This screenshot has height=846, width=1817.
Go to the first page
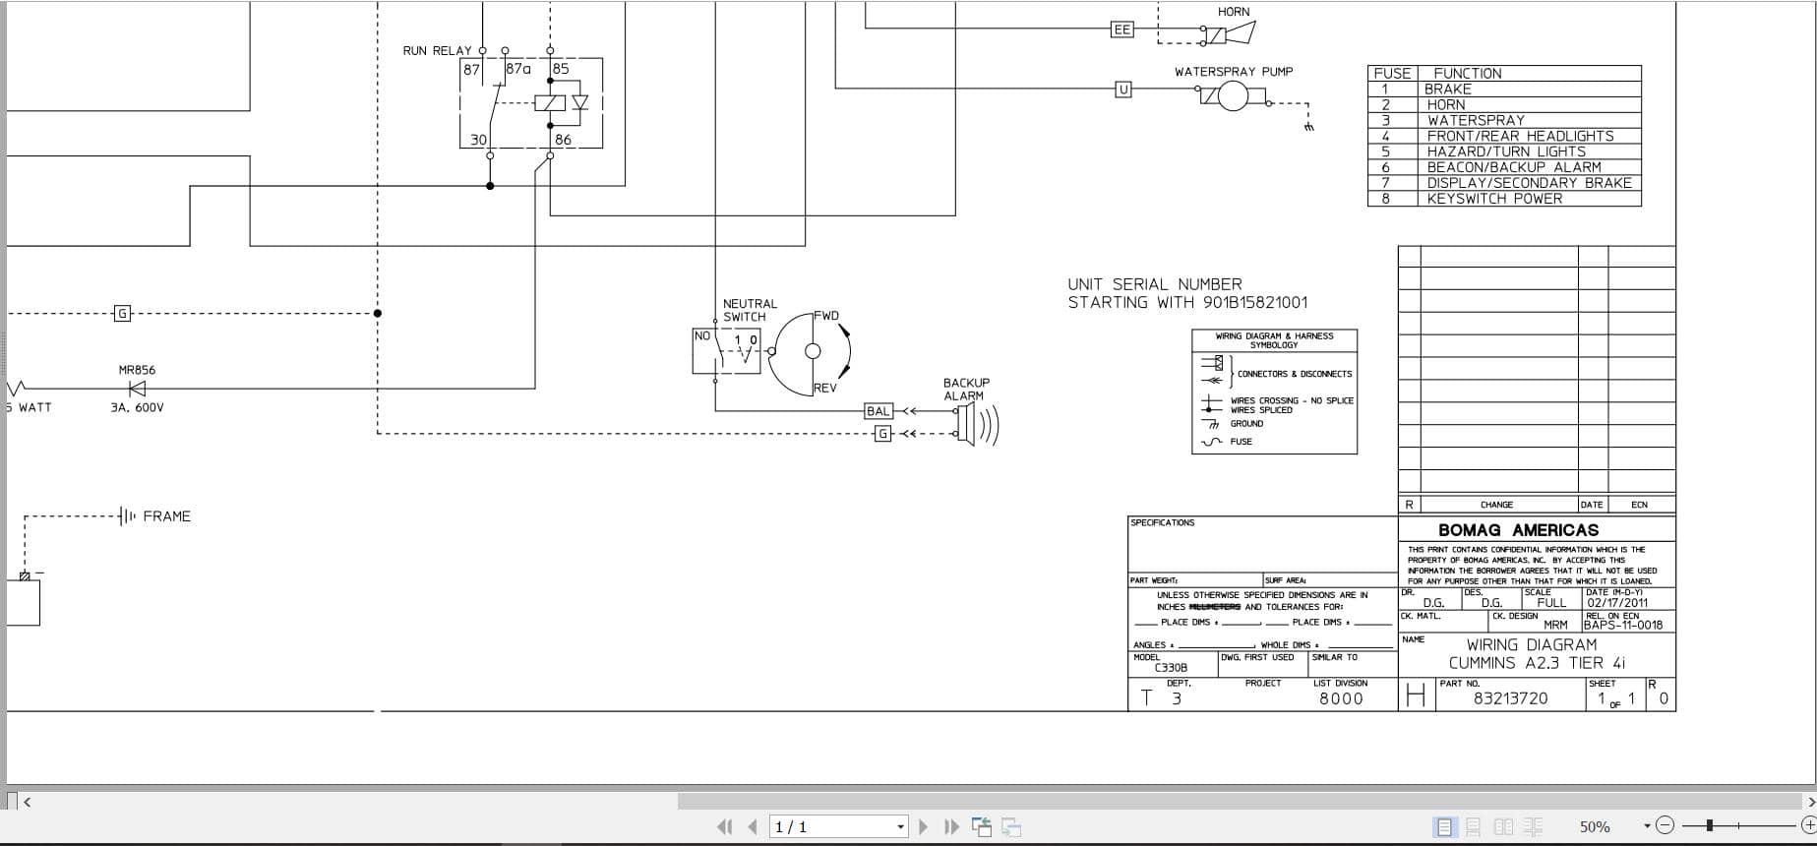(x=725, y=827)
